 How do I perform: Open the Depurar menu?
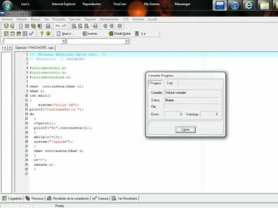pos(90,19)
